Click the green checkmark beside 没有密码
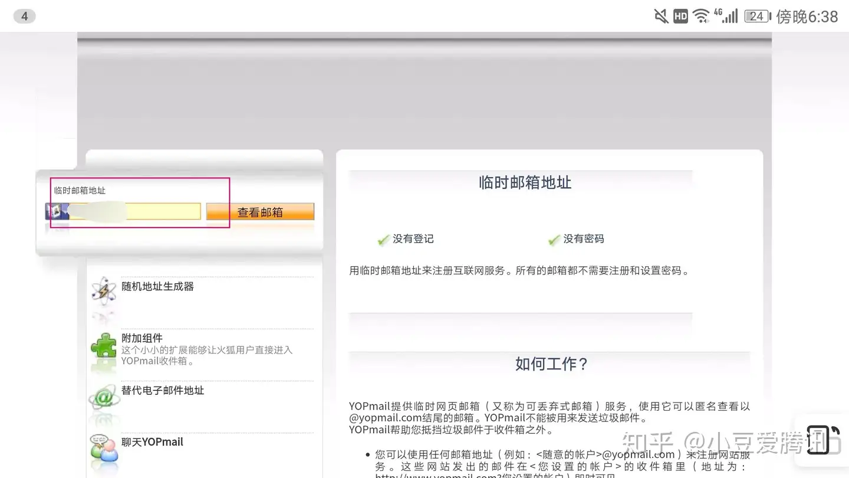Screen dimensions: 849x478 coord(554,240)
